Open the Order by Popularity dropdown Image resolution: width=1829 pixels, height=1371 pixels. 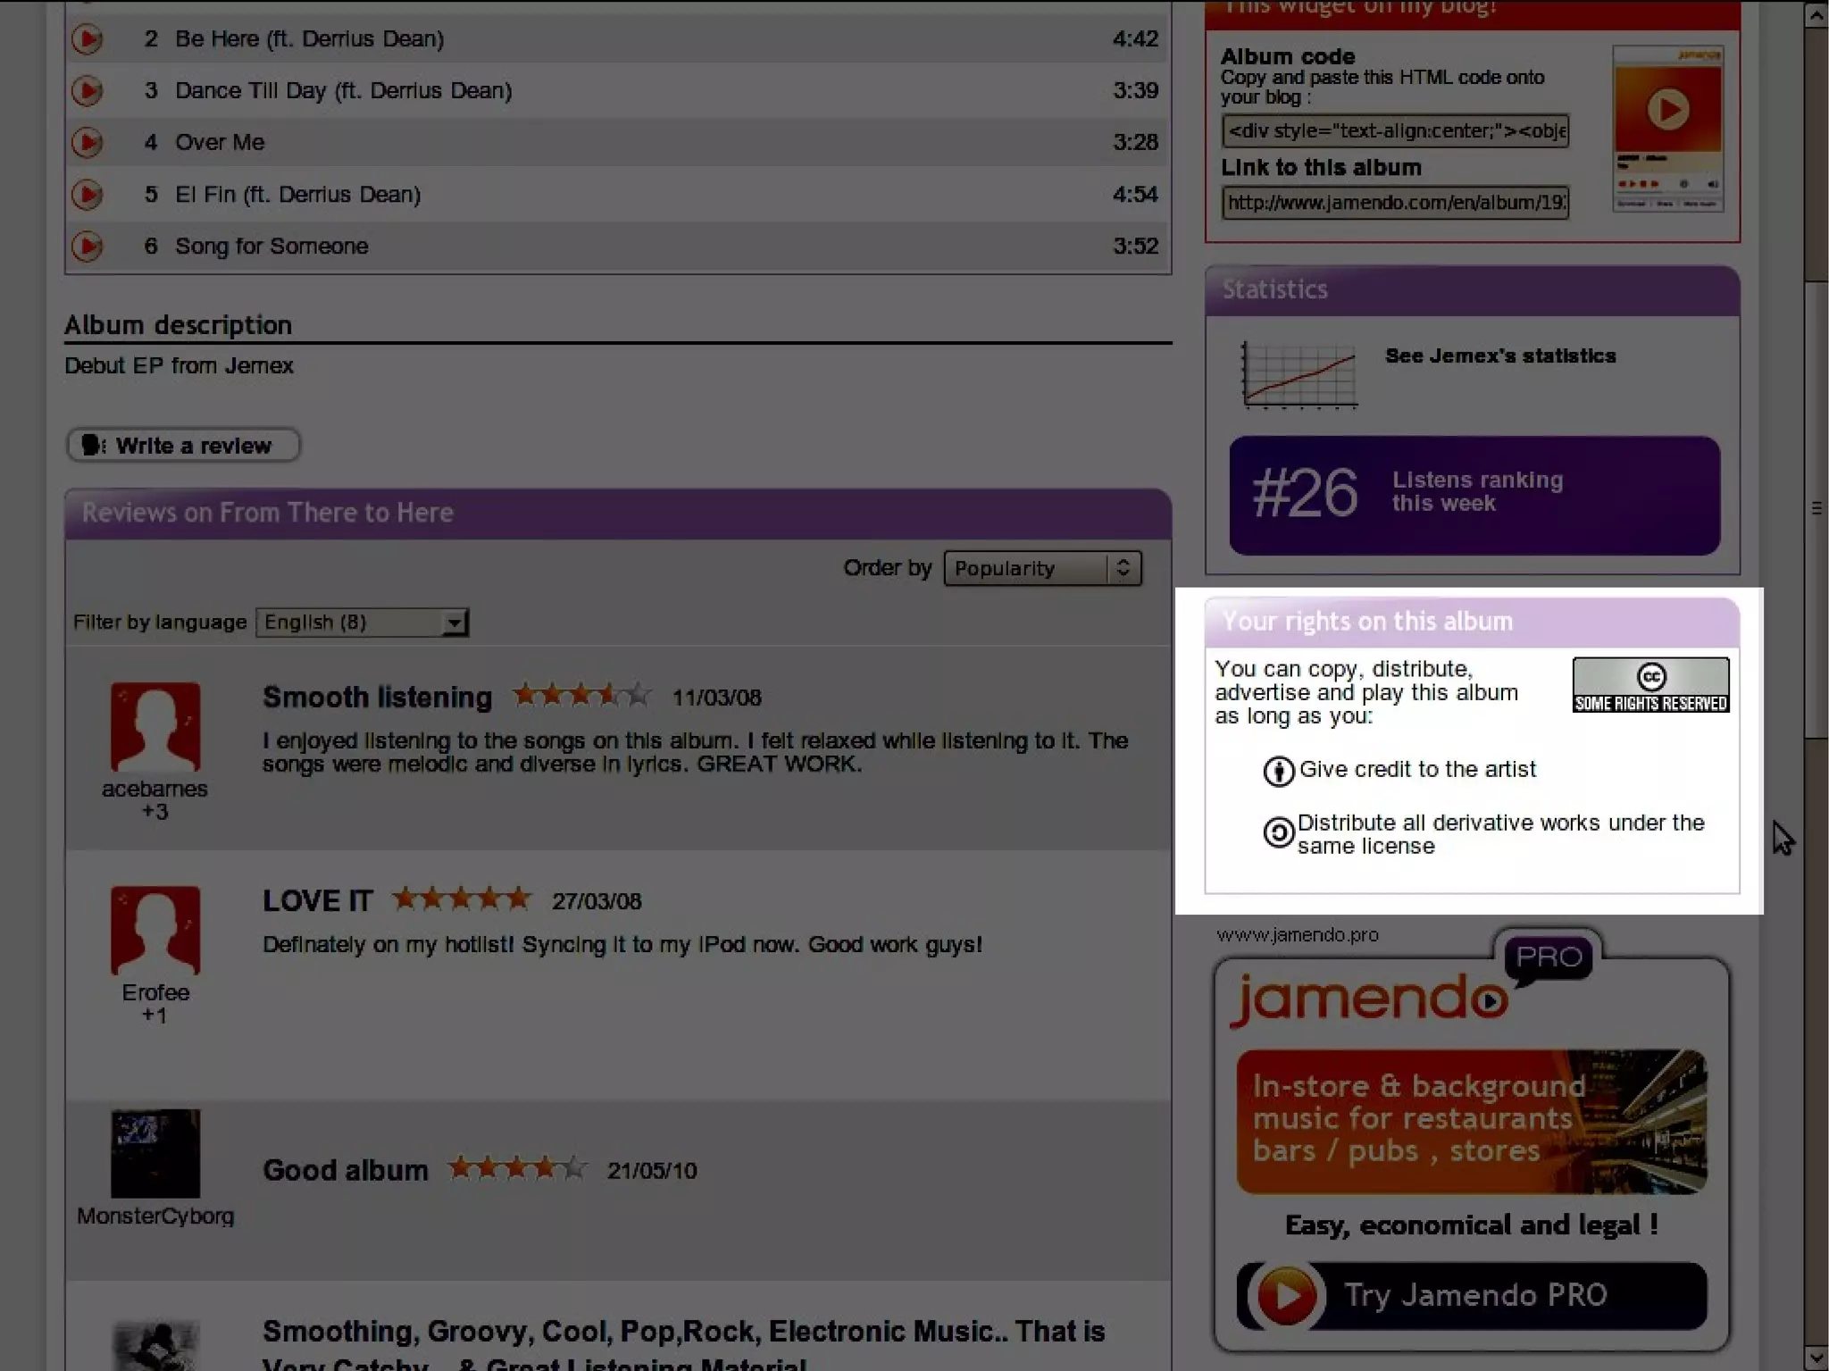(x=1041, y=568)
